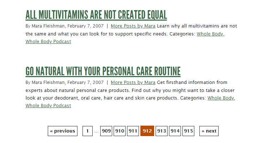The height and width of the screenshot is (143, 262).
Task: Select page 915 in pagination
Action: point(188,131)
